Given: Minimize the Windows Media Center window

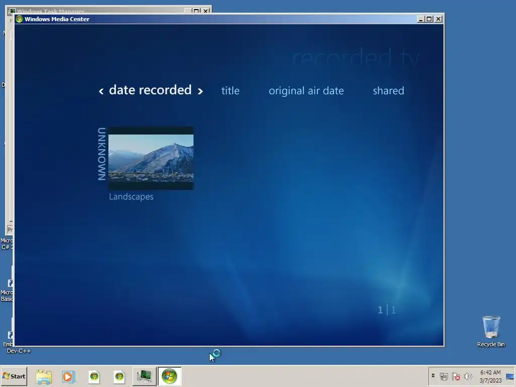Looking at the screenshot, I should pyautogui.click(x=421, y=19).
